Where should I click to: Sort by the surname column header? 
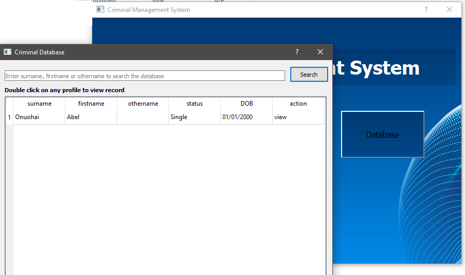pyautogui.click(x=39, y=104)
